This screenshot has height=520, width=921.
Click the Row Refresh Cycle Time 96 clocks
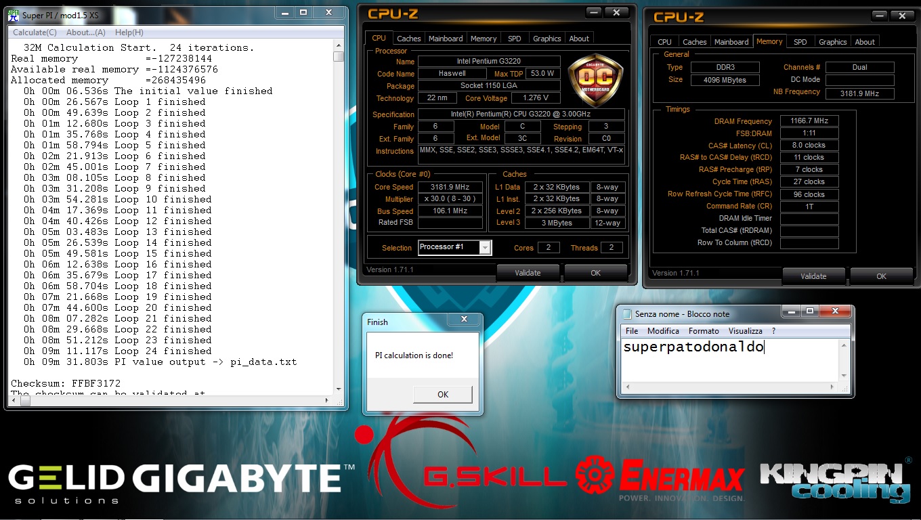point(809,194)
